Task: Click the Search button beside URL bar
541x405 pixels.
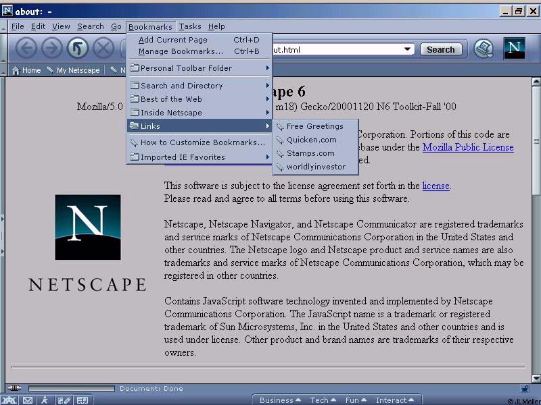Action: tap(441, 49)
